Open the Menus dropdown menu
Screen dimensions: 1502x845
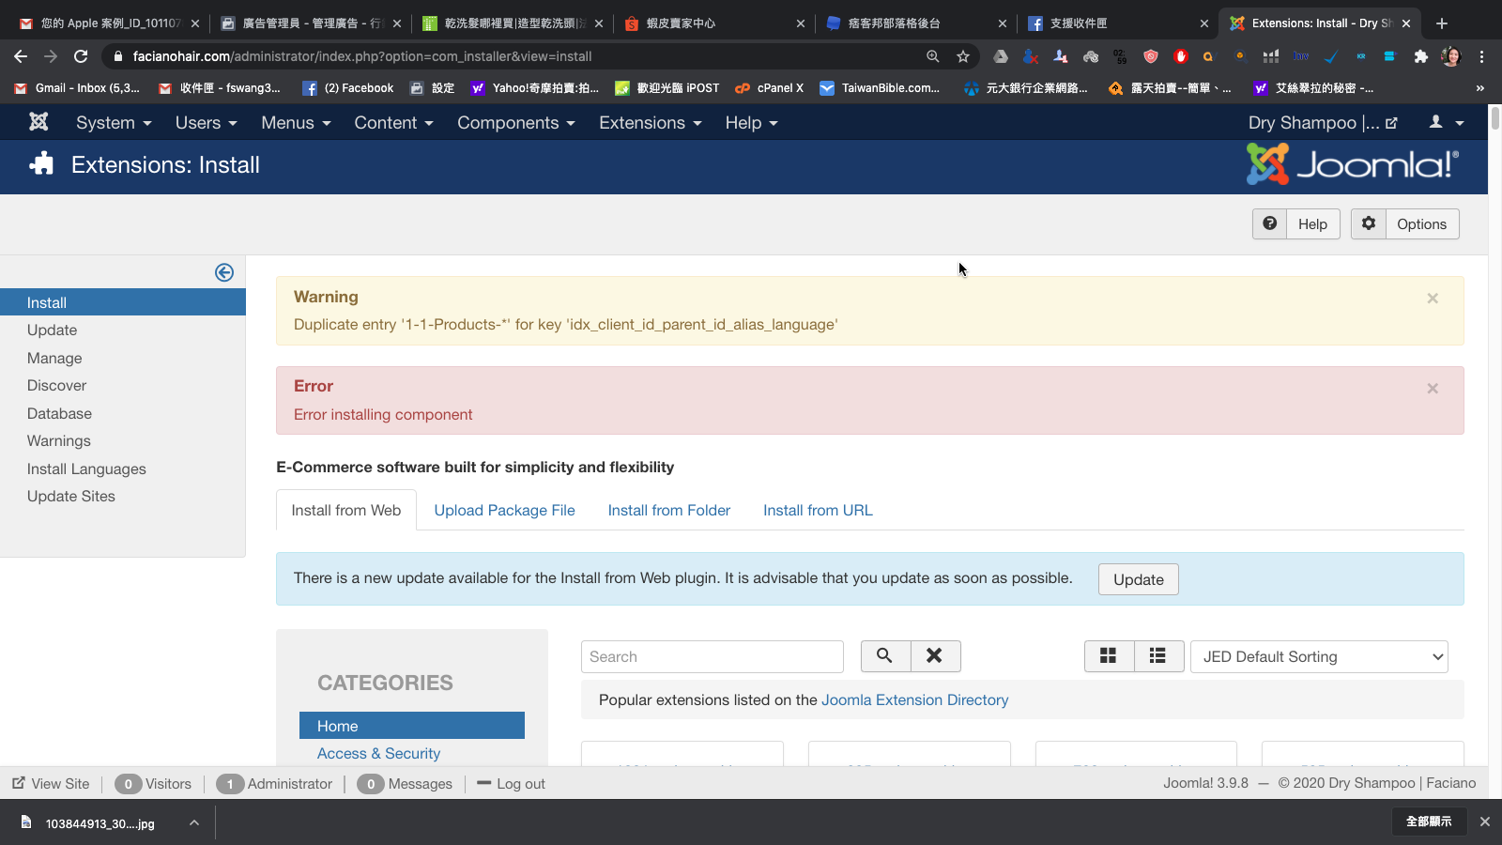pos(296,123)
